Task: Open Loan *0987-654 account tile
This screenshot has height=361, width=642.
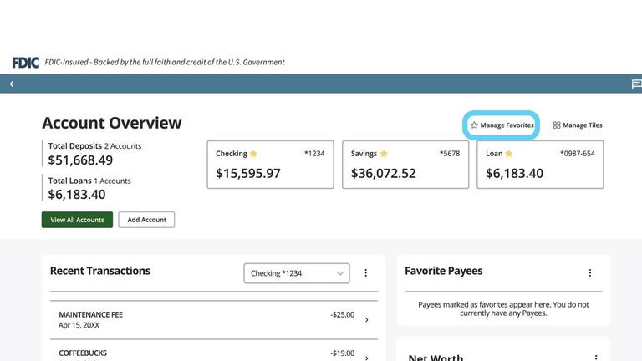Action: (x=540, y=165)
